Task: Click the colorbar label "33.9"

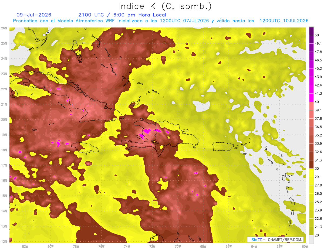Action: point(318,143)
